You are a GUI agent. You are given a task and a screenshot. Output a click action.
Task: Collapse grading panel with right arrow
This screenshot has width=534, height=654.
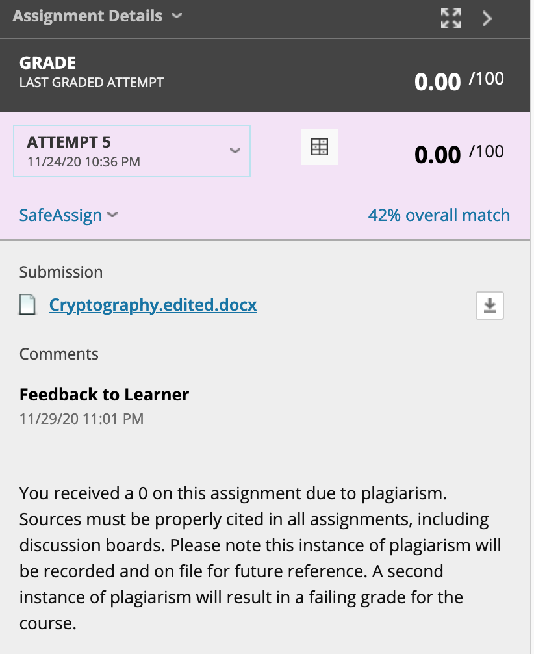point(487,18)
